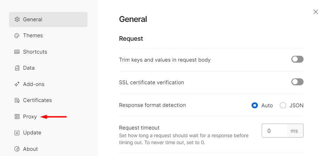Click the Shortcuts keyboard icon
Screen dimensions: 321x156
click(17, 52)
